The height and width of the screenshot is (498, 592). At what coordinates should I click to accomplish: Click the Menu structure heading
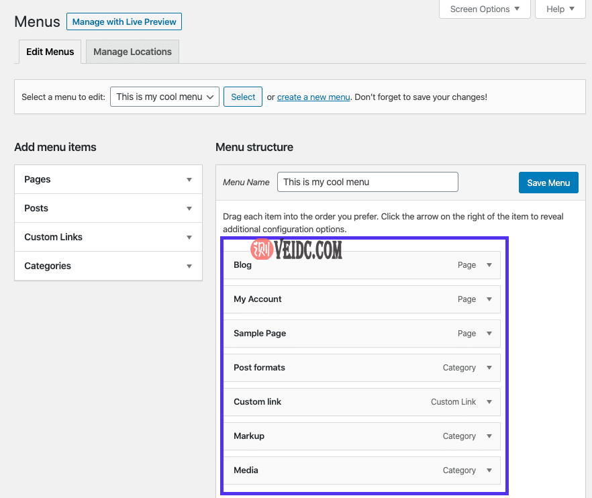tap(254, 147)
